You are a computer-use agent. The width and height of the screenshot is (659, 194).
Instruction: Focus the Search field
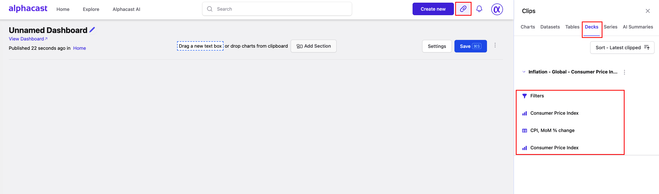277,9
